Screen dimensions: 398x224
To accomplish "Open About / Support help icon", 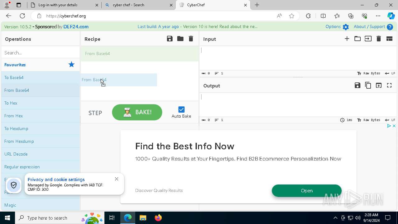I will pos(390,27).
